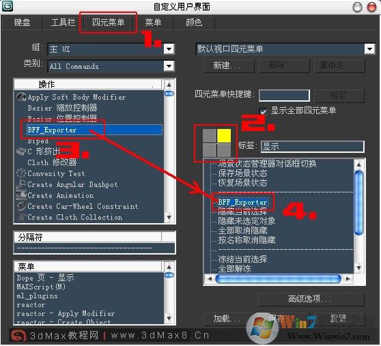The image size is (381, 346).
Task: Click the Apply Soft Body Modifier icon
Action: pyautogui.click(x=21, y=97)
